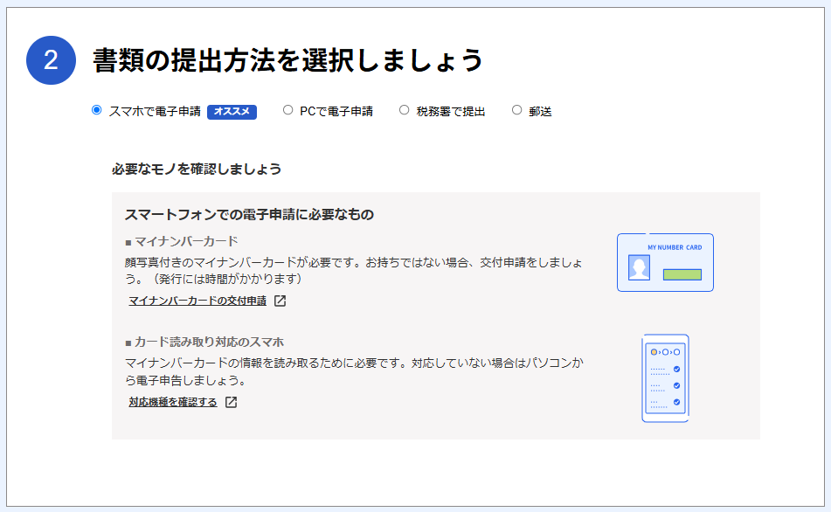Click the smartphone checklist illustration
831x512 pixels.
pyautogui.click(x=665, y=378)
